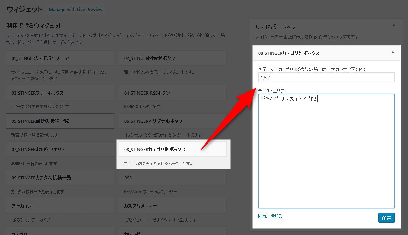The height and width of the screenshot is (235, 408).
Task: Click inside the テキストエリア text box
Action: pyautogui.click(x=326, y=151)
